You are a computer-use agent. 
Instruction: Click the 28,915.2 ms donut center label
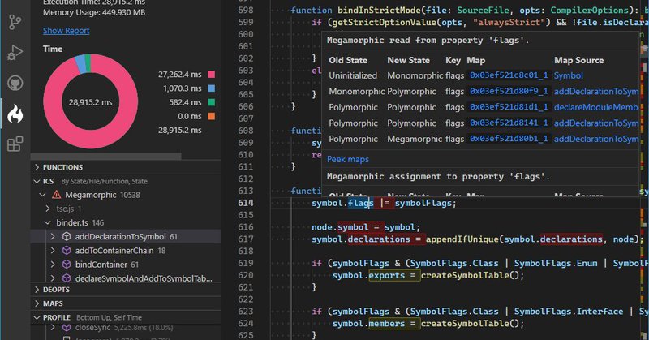click(90, 102)
